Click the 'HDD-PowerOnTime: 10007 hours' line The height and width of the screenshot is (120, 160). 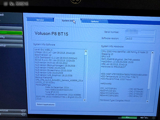click(x=116, y=79)
